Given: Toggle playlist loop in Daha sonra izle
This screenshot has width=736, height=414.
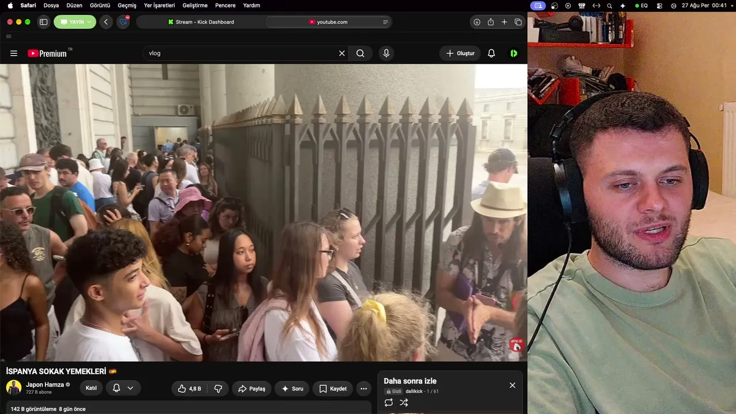Looking at the screenshot, I should (389, 402).
